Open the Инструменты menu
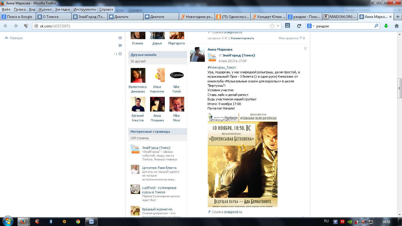This screenshot has height=226, width=402. tap(85, 9)
